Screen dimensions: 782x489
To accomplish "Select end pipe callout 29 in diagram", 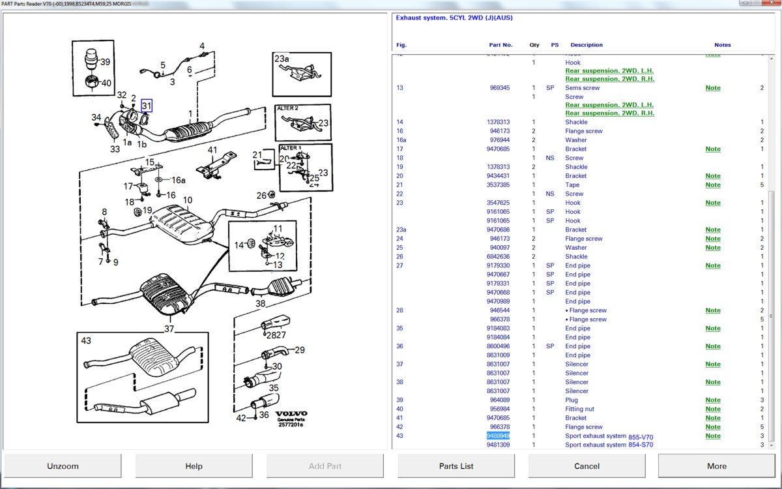I will [299, 350].
